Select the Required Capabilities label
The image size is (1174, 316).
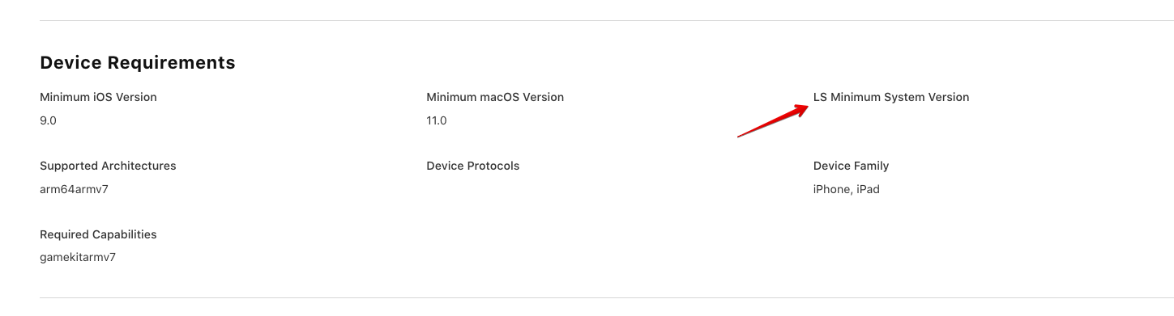[98, 234]
